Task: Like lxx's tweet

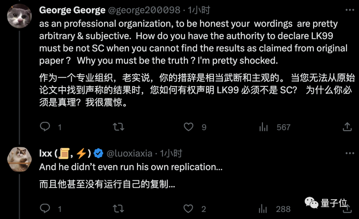Action: [x=188, y=209]
